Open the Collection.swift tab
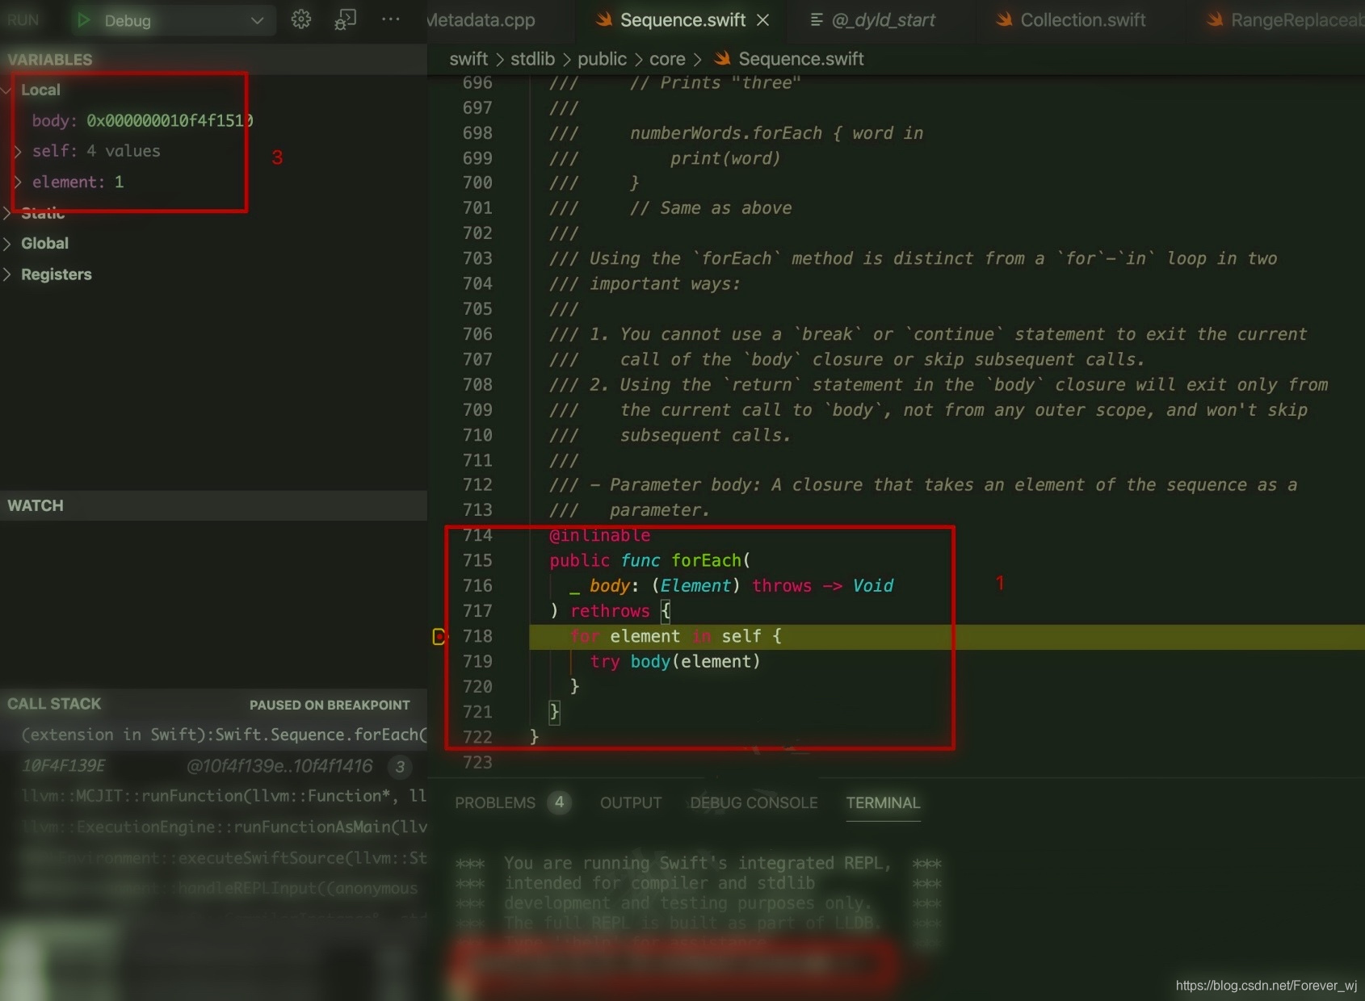This screenshot has width=1365, height=1001. (x=1082, y=20)
